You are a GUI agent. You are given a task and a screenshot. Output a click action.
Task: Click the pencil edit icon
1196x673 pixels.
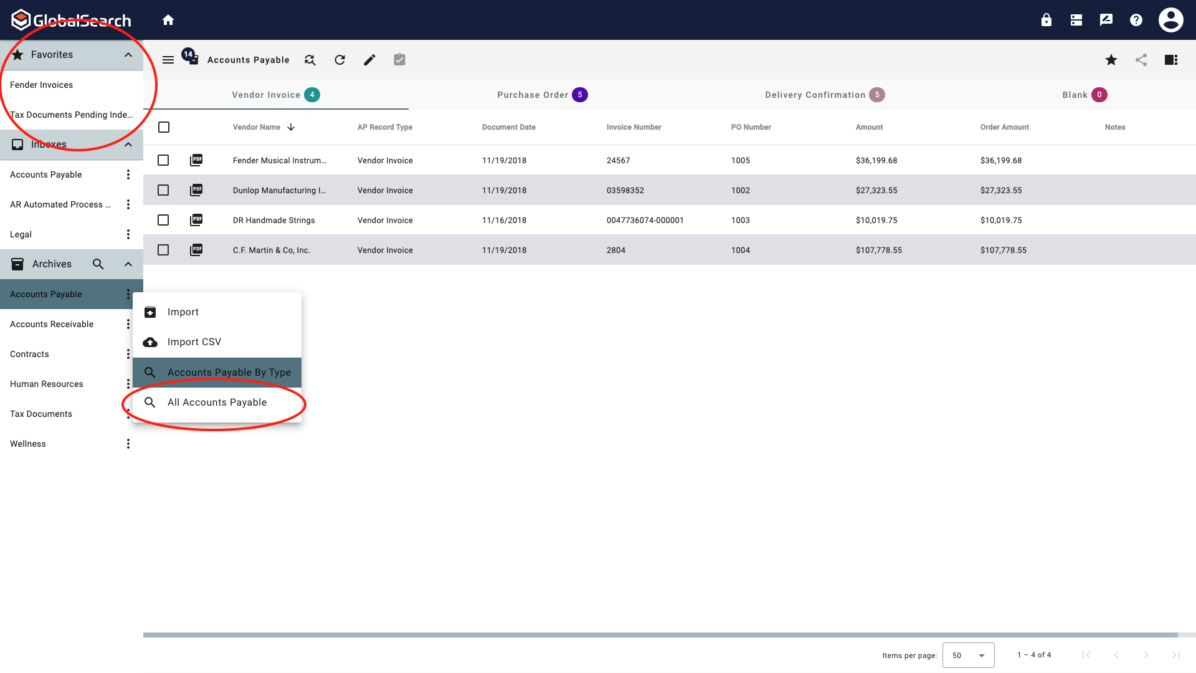click(369, 60)
